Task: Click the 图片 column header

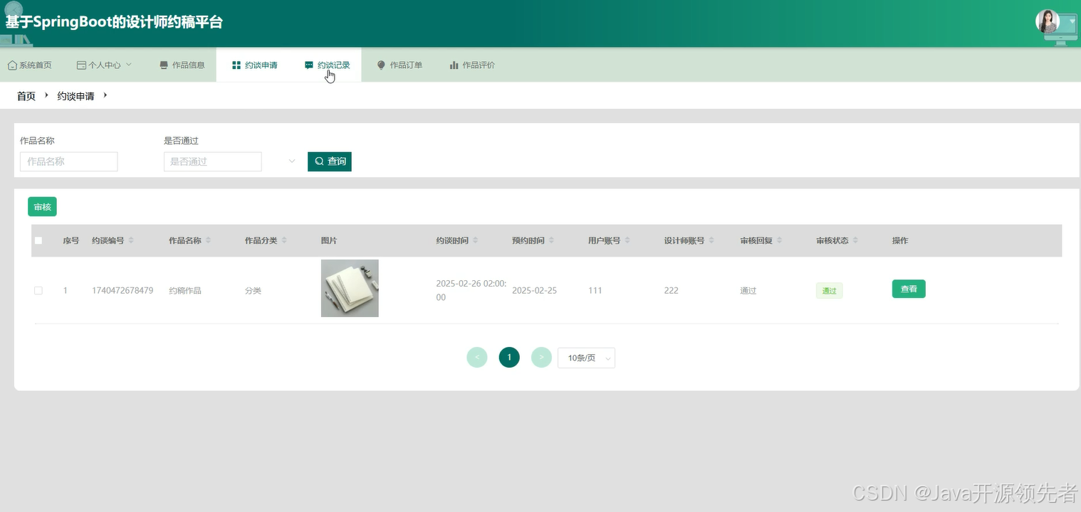Action: (329, 240)
